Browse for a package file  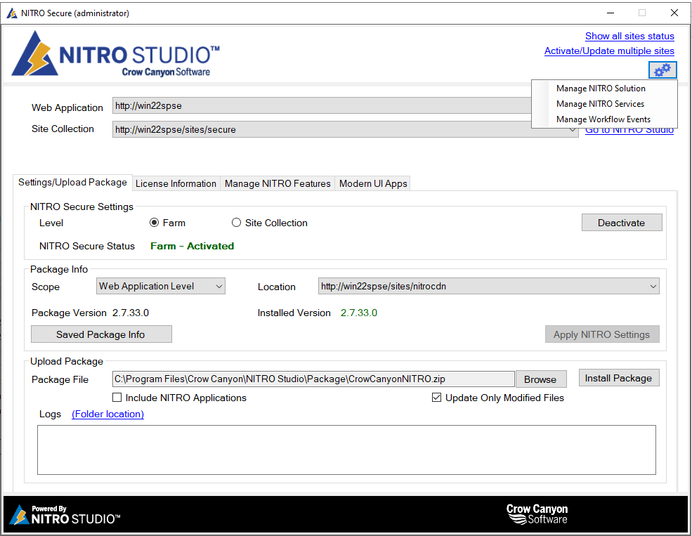pyautogui.click(x=541, y=379)
